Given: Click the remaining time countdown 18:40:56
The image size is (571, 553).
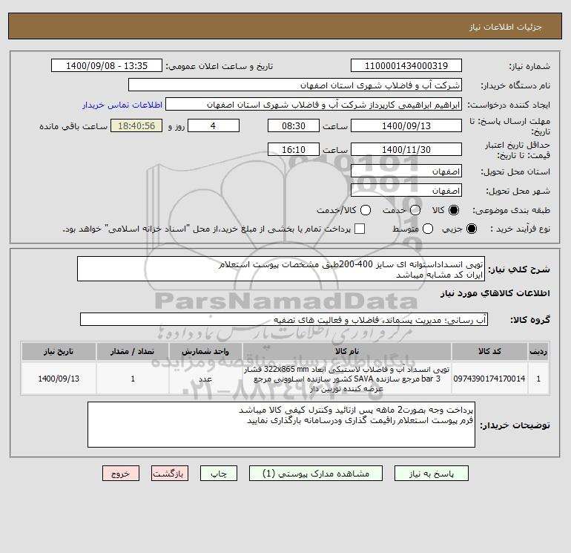Looking at the screenshot, I should [x=136, y=125].
